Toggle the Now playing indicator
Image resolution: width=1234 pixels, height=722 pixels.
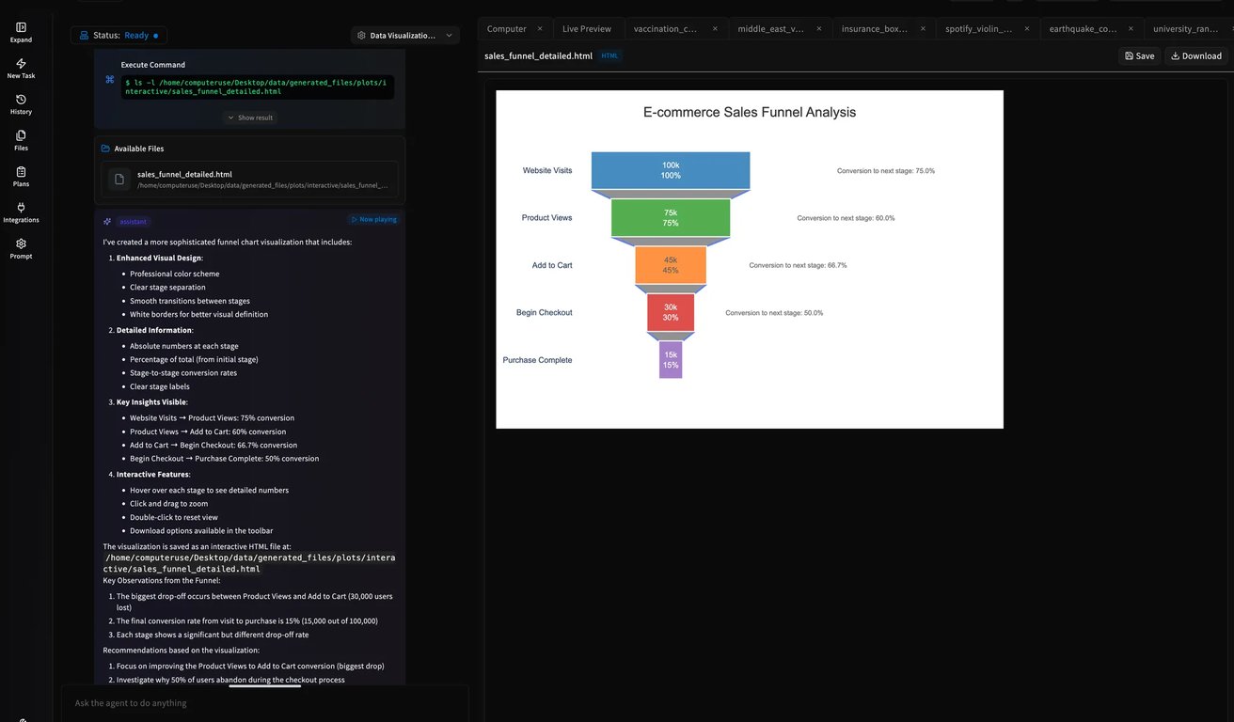click(373, 219)
